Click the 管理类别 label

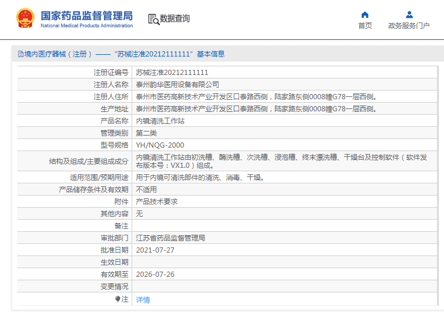(x=114, y=133)
